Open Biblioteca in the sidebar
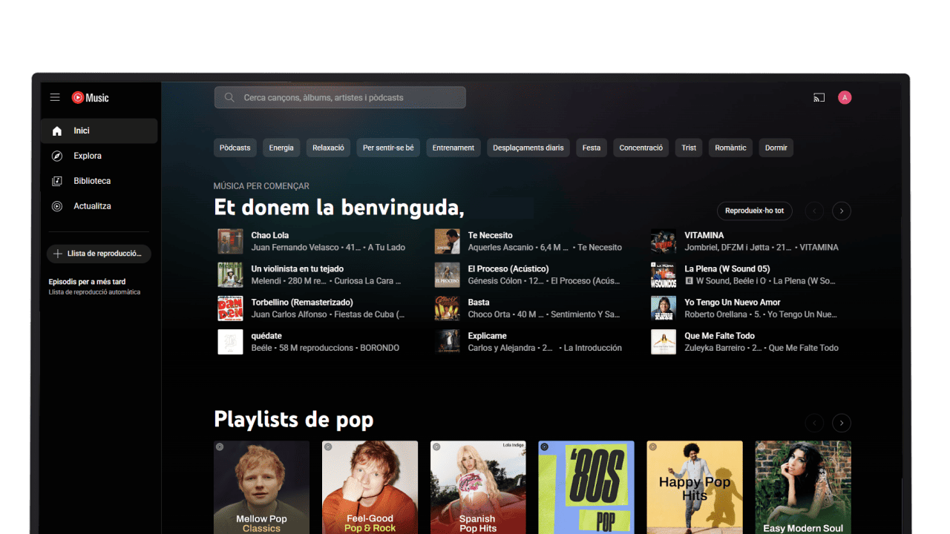 (x=99, y=181)
